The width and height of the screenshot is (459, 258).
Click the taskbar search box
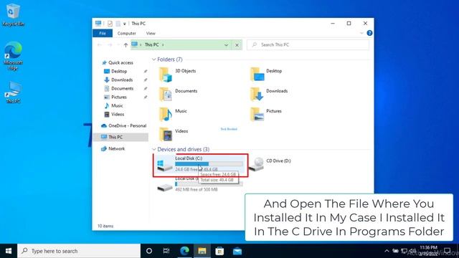pyautogui.click(x=79, y=251)
